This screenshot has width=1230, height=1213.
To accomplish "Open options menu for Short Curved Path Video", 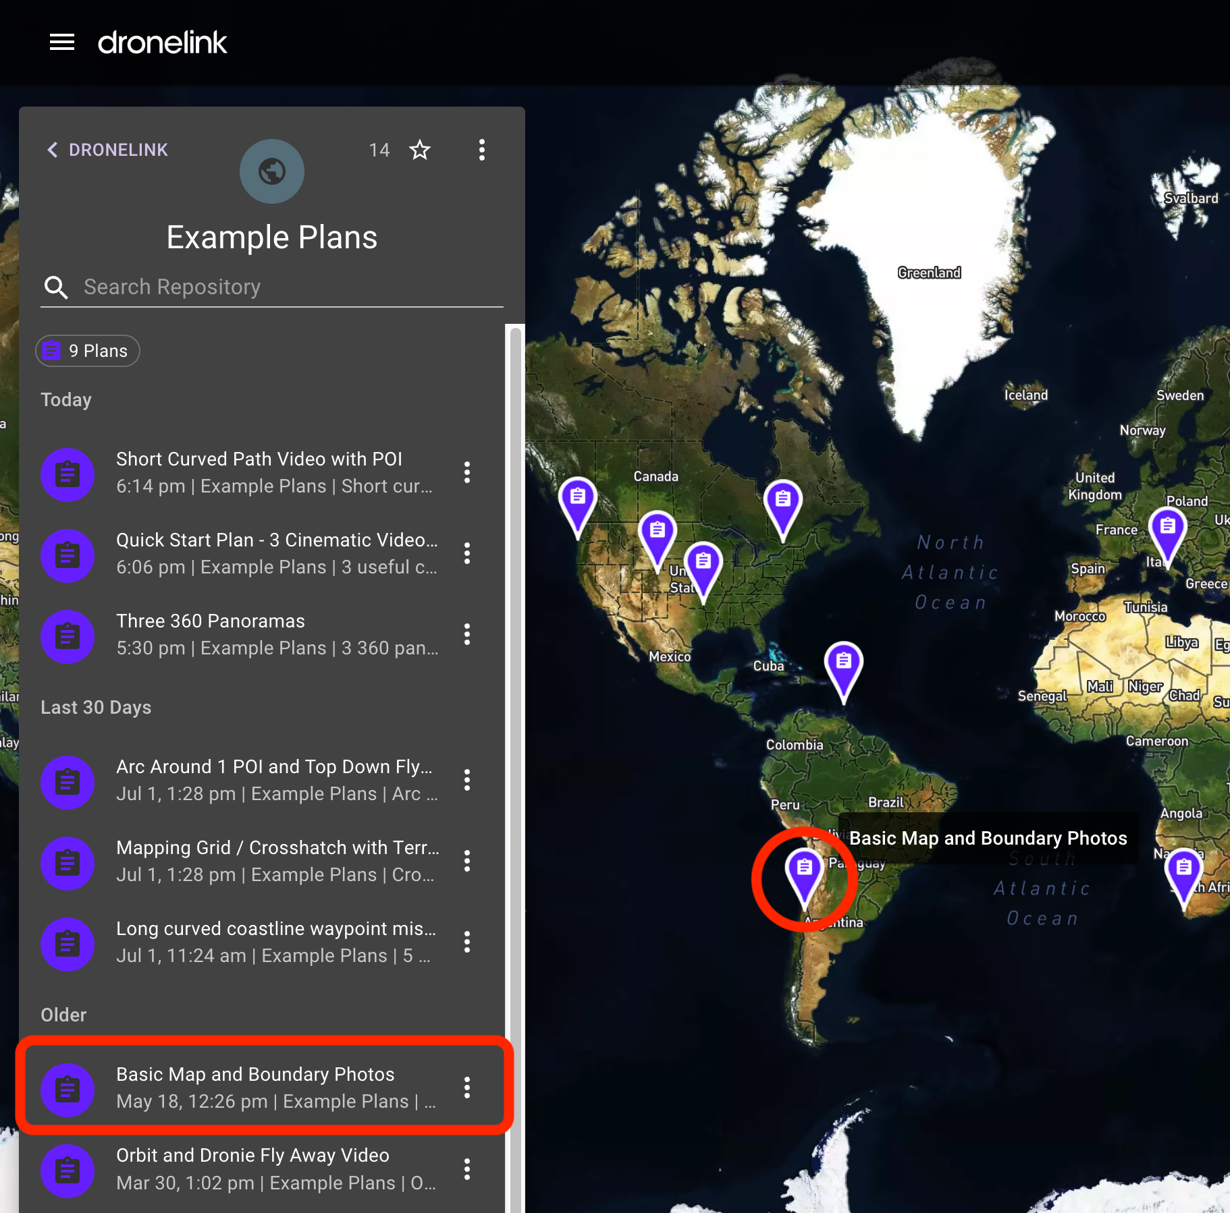I will tap(467, 472).
